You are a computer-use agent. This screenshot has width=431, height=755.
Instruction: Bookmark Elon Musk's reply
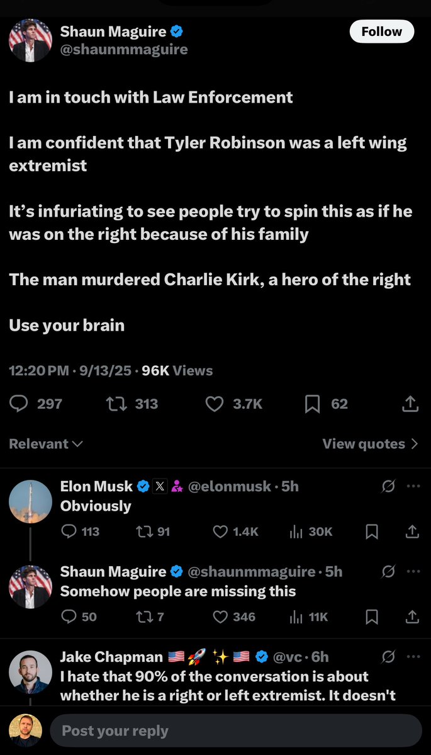pos(372,531)
